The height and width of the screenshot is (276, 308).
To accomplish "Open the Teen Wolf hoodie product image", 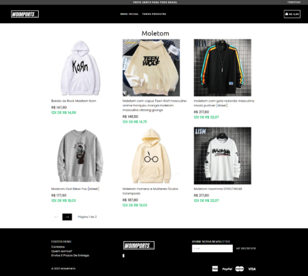I will (151, 67).
